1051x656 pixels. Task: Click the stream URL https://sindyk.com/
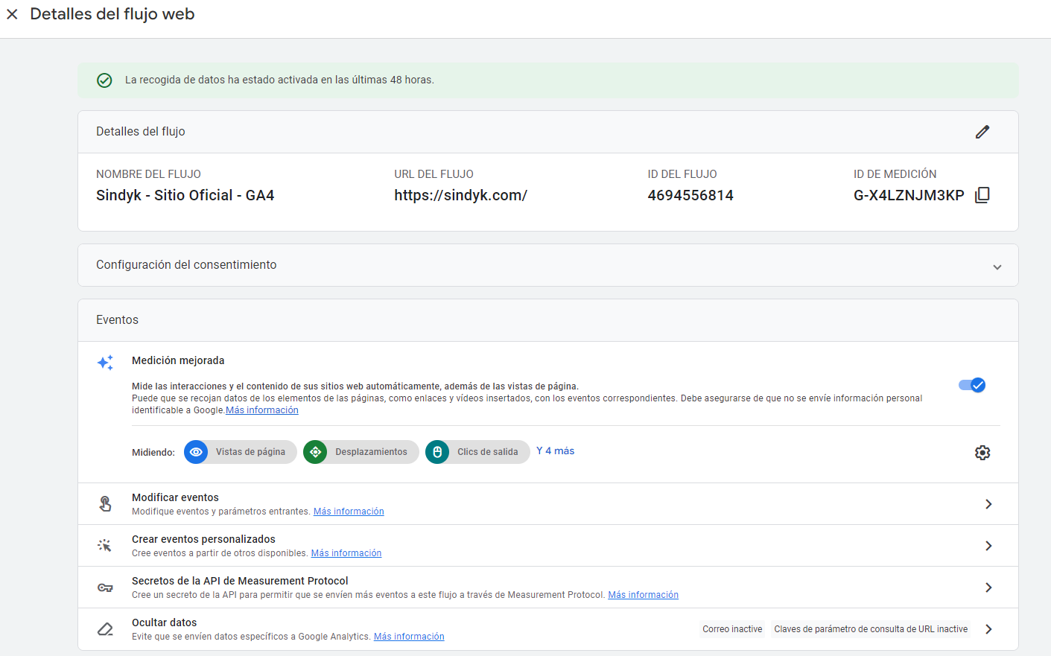(x=460, y=196)
